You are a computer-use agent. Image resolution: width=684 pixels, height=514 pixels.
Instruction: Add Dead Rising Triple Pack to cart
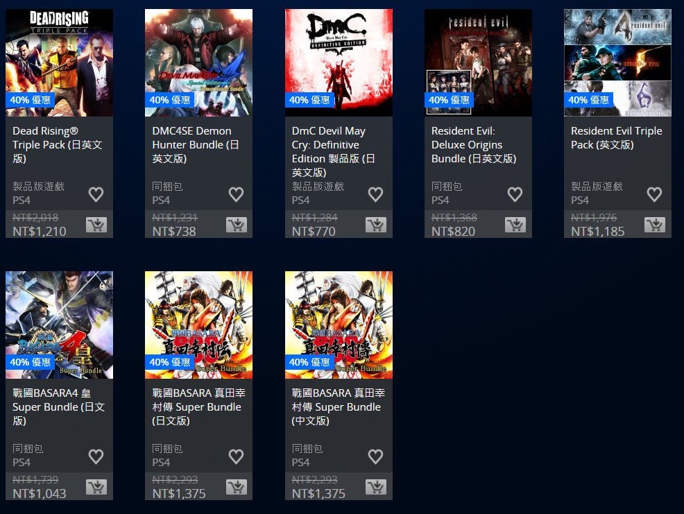click(x=96, y=225)
